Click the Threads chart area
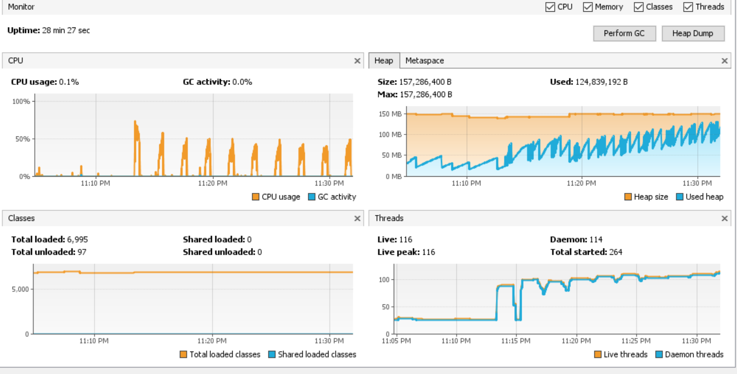Screen dimensions: 737x374 point(557,299)
